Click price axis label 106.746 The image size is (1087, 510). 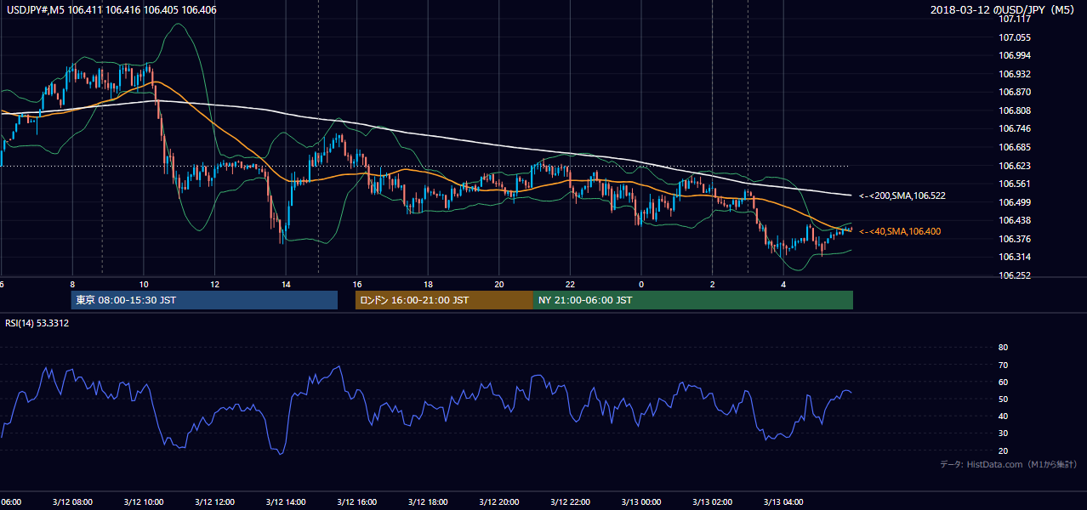(1014, 128)
